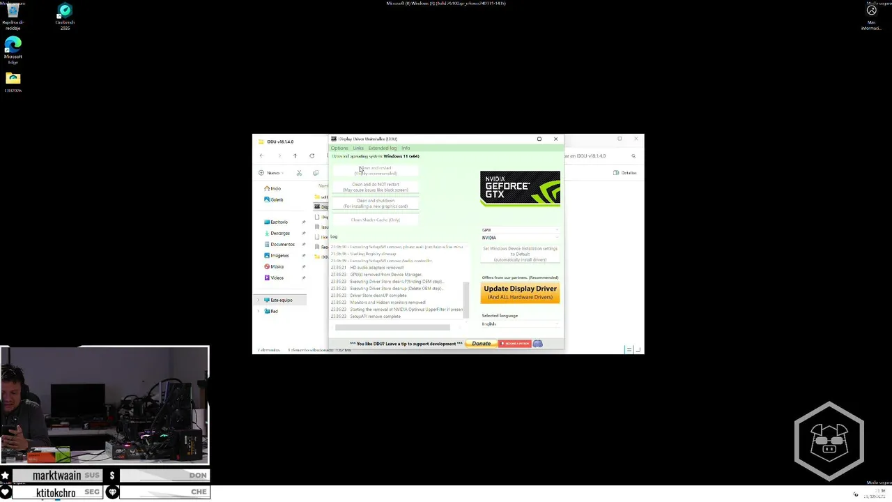892x502 pixels.
Task: Click Clean and restart button
Action: (x=376, y=171)
